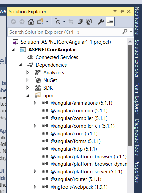142x193 pixels.
Task: Click the Search Solution Explorer input field
Action: point(65,32)
